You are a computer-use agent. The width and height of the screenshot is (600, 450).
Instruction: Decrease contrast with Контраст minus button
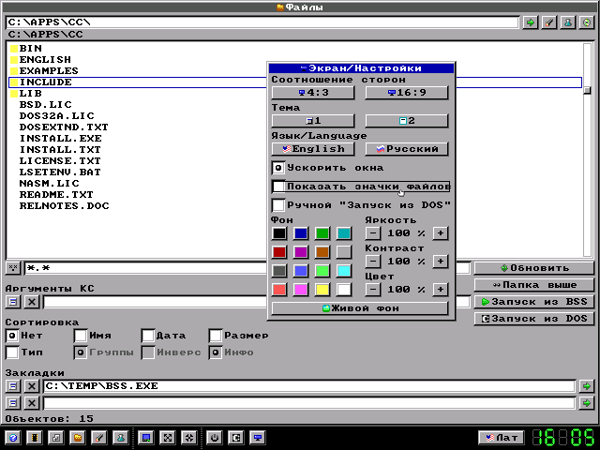(373, 262)
